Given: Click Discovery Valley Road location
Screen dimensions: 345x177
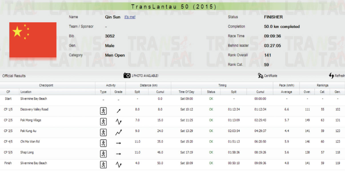Looking at the screenshot, I should (34, 109).
